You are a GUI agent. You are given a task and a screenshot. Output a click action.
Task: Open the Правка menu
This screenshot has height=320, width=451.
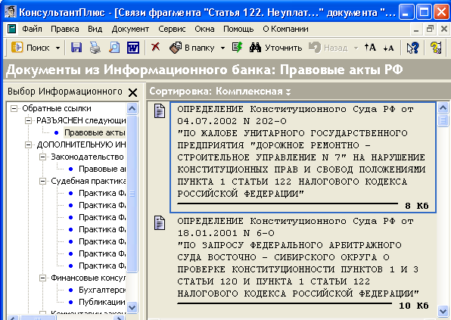(65, 29)
